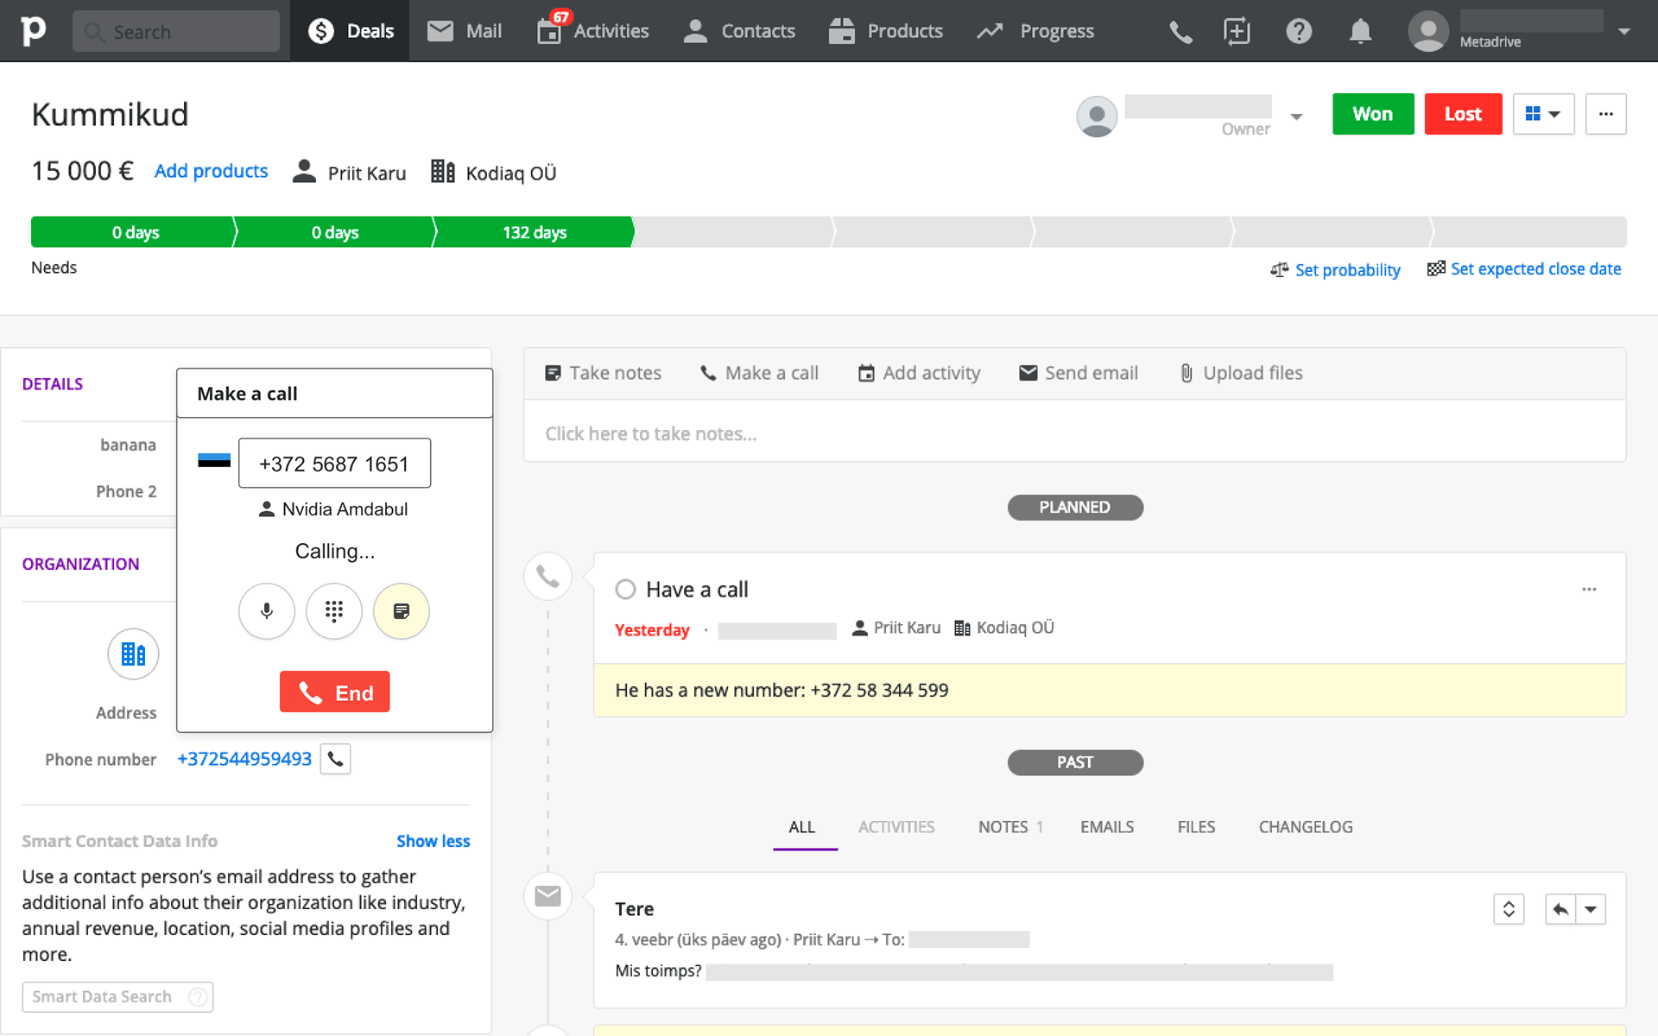Click the quick add plus icon
Image resolution: width=1658 pixels, height=1036 pixels.
tap(1237, 32)
